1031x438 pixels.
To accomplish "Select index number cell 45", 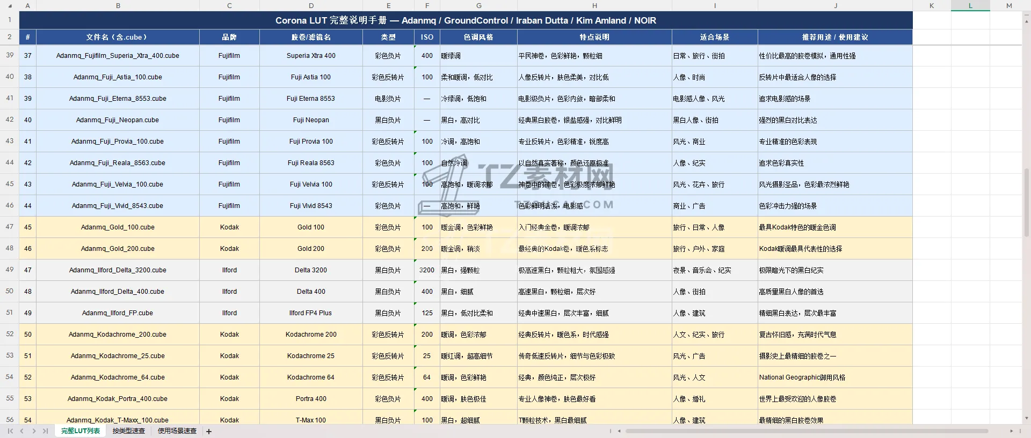I will [x=28, y=227].
